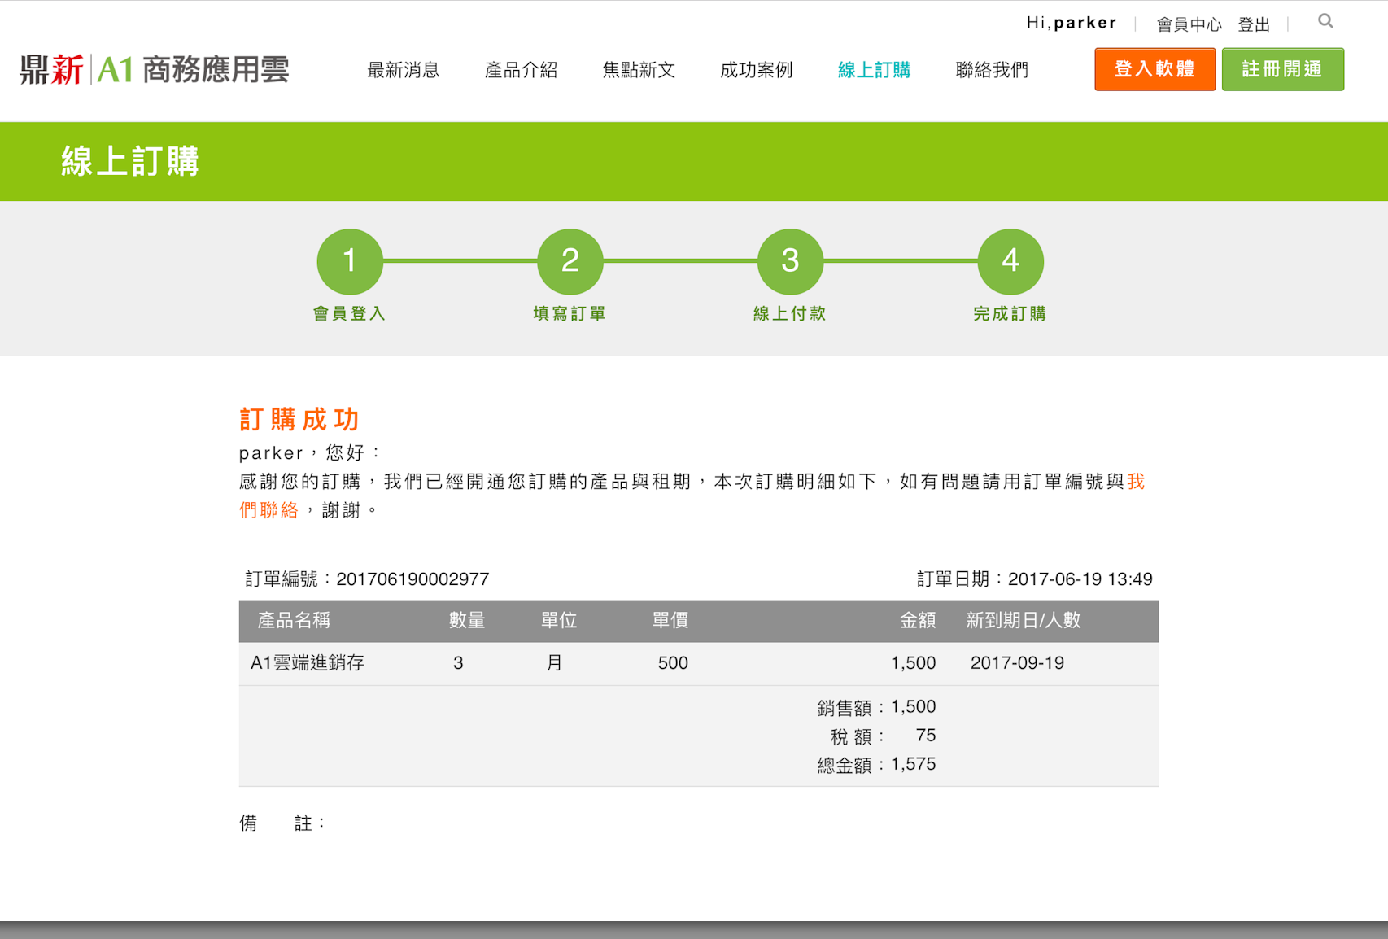Click step 2 circle 填寫訂單
The width and height of the screenshot is (1388, 939).
tap(570, 261)
